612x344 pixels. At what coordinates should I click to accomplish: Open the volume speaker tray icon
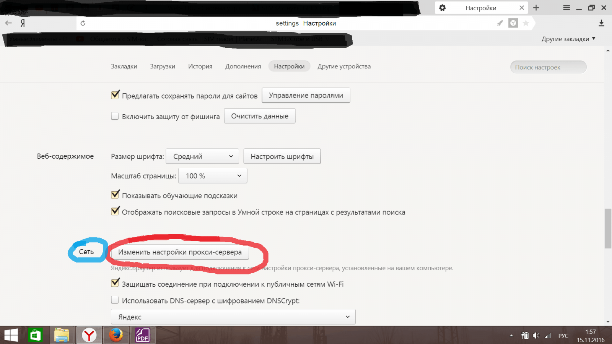coord(536,336)
